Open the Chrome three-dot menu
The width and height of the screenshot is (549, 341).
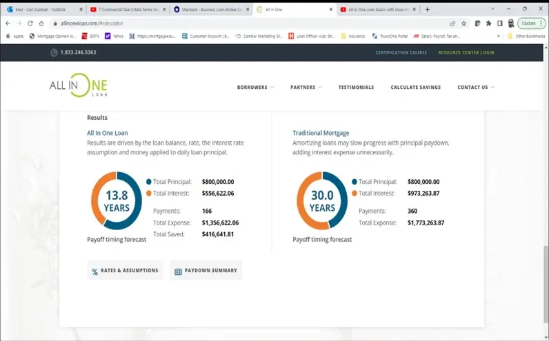[x=541, y=23]
